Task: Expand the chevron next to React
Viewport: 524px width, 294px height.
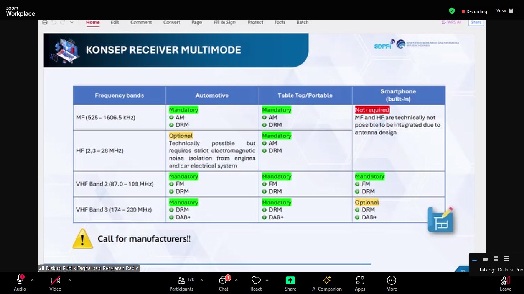Action: pyautogui.click(x=267, y=280)
